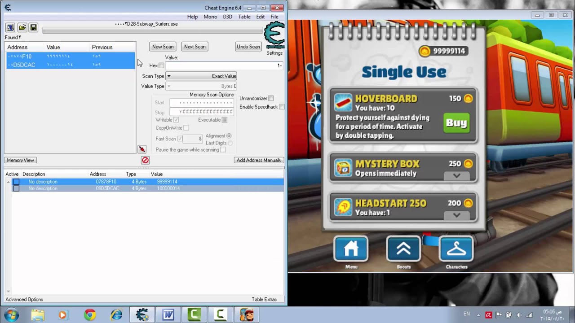
Task: Open the Scan Type dropdown
Action: pos(201,76)
